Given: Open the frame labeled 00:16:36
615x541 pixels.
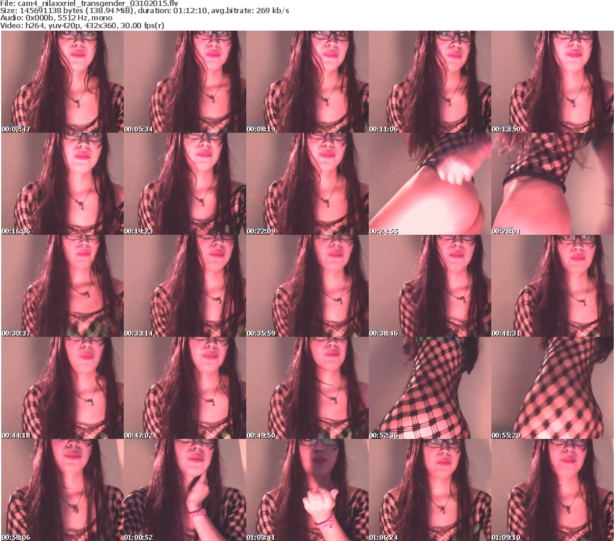Looking at the screenshot, I should point(62,184).
